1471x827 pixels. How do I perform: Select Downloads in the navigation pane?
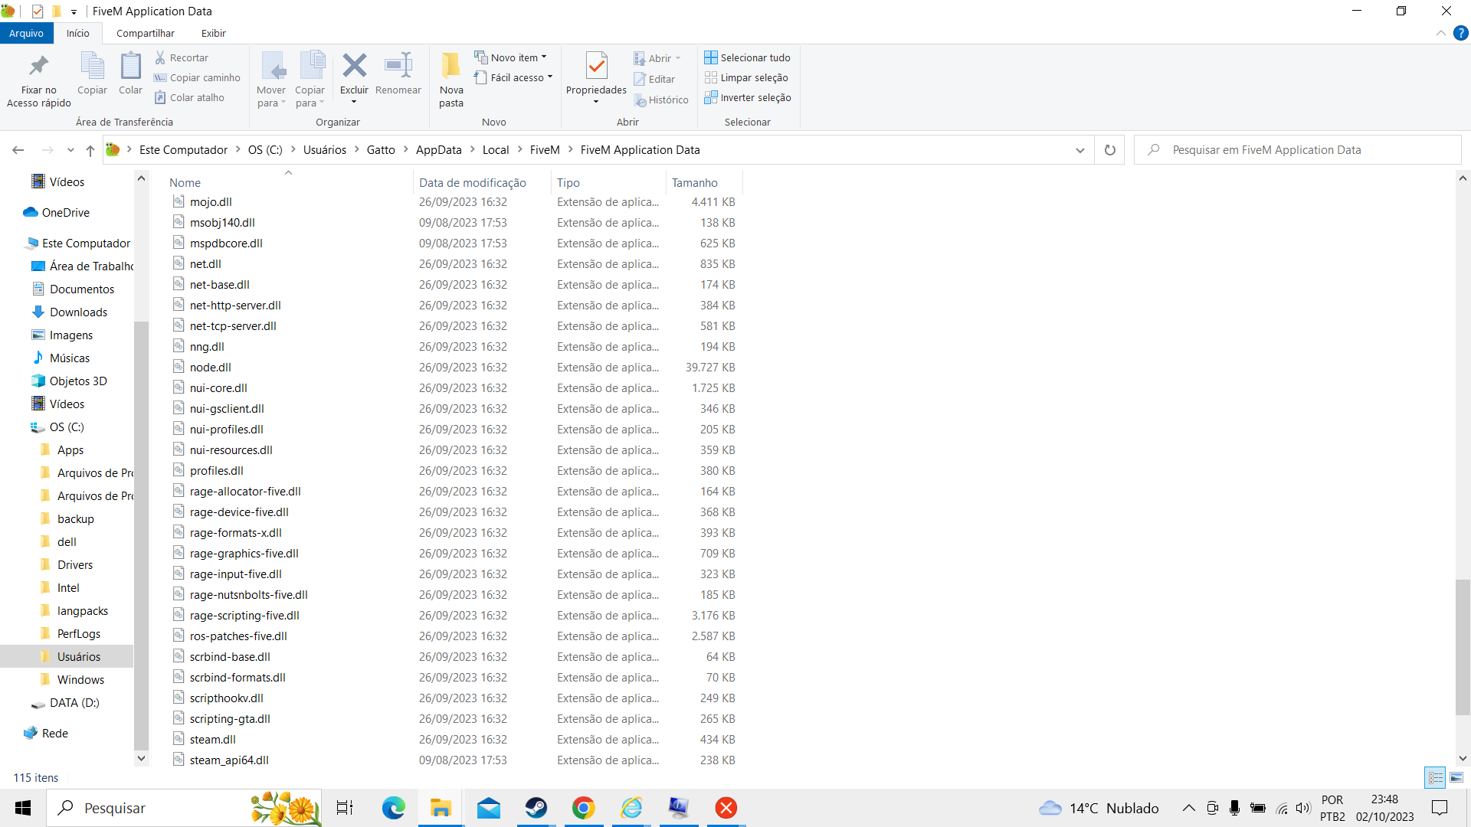(78, 312)
